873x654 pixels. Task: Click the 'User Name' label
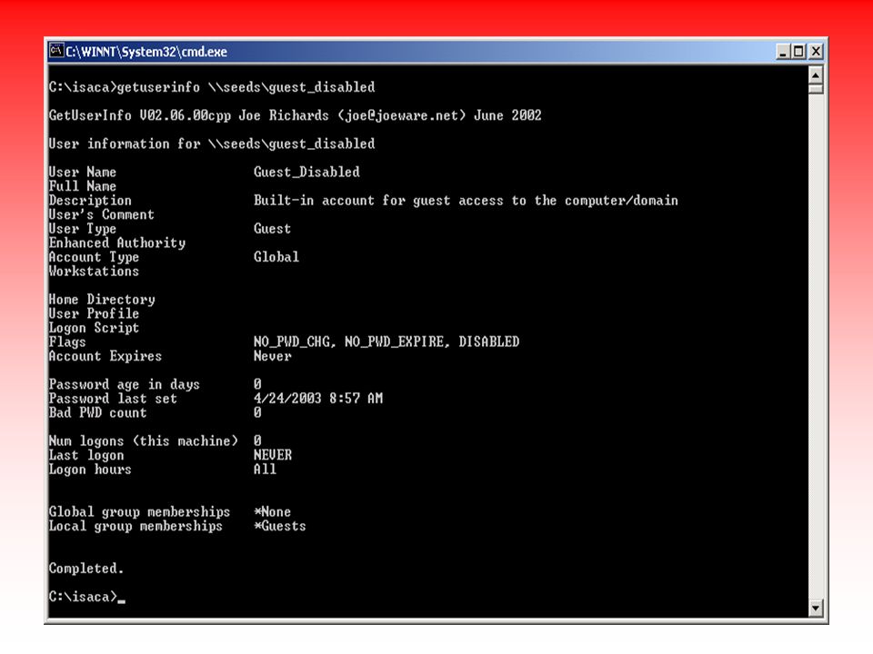[x=83, y=173]
